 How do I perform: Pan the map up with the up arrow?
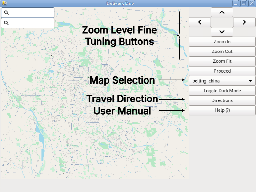point(222,12)
